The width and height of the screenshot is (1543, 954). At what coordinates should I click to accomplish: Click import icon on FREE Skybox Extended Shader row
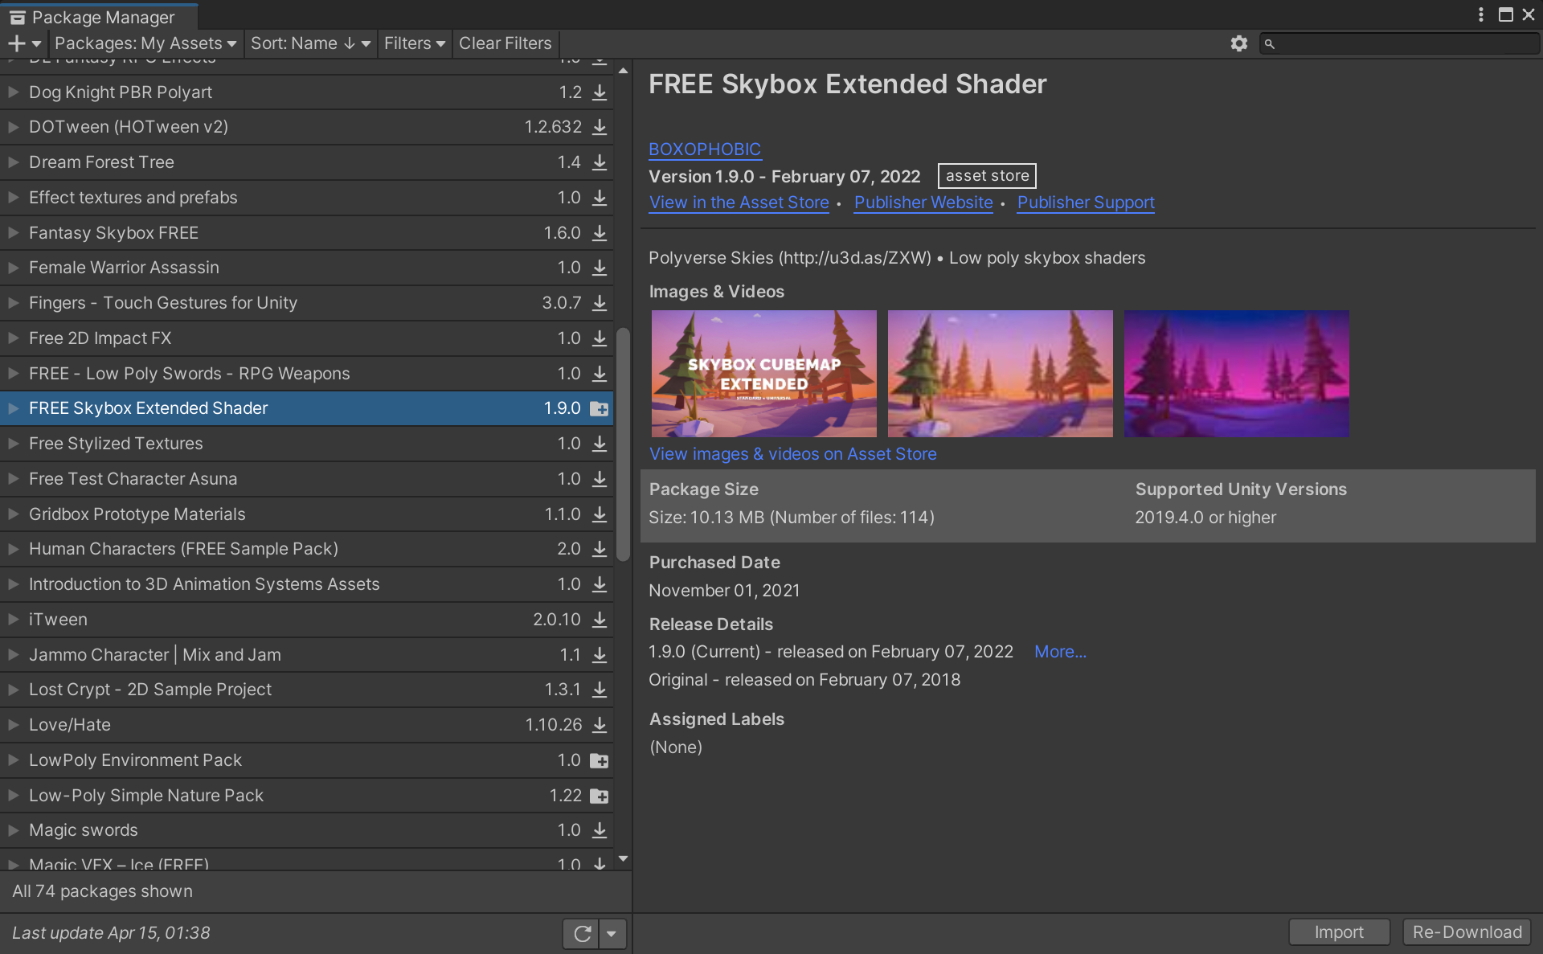point(600,408)
